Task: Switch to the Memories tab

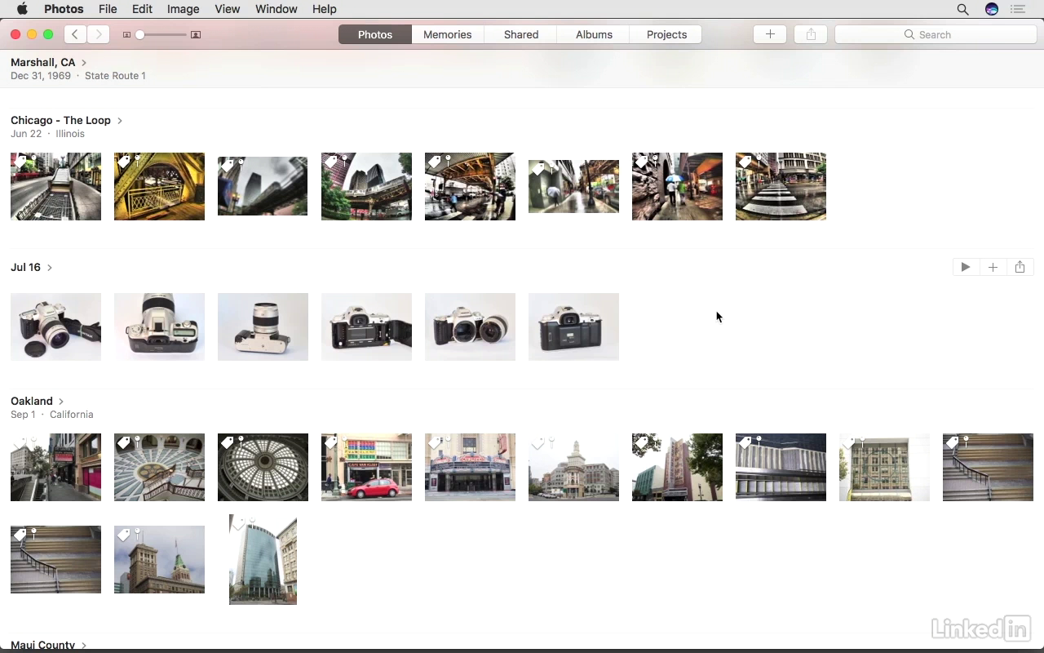Action: pos(448,34)
